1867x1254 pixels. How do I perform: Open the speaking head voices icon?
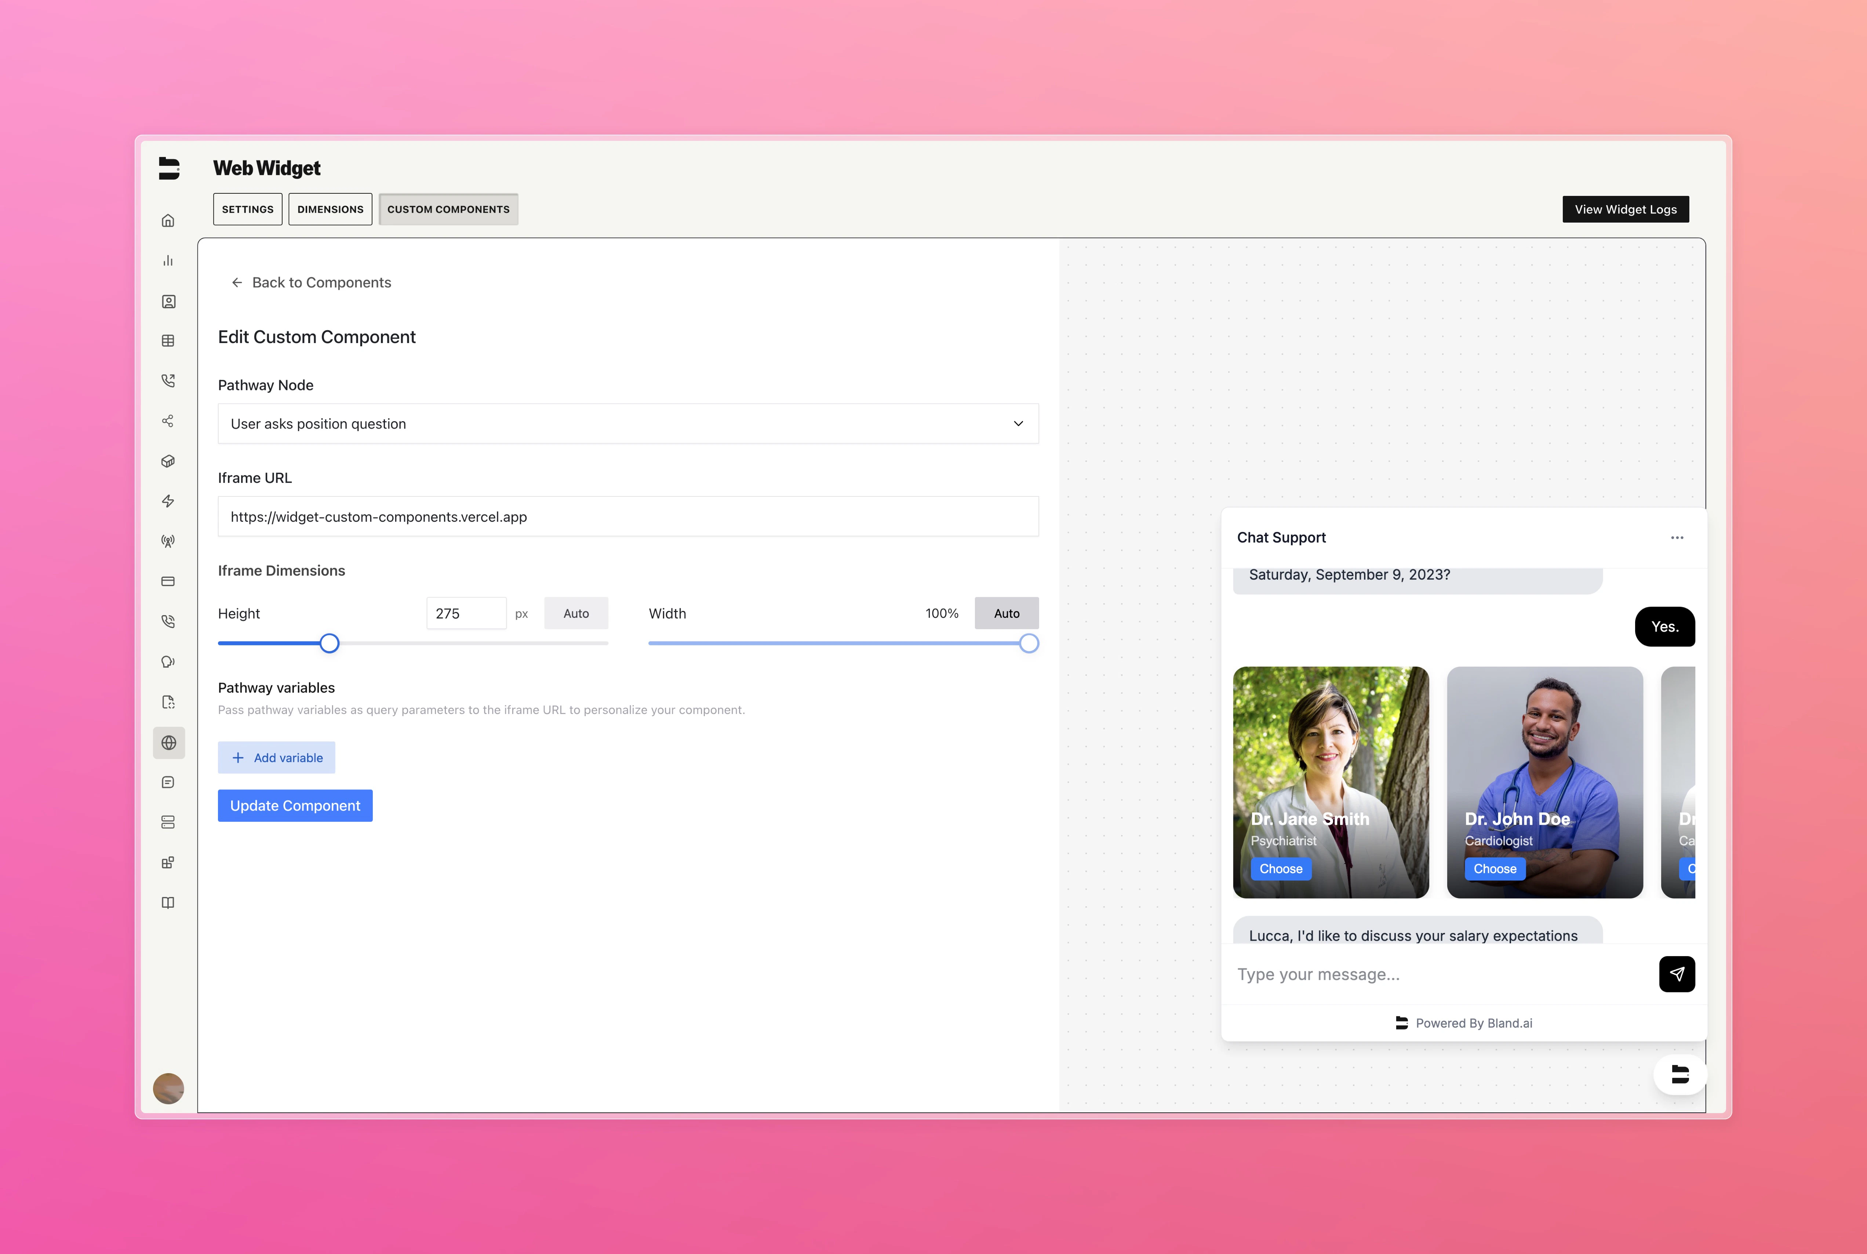tap(168, 662)
